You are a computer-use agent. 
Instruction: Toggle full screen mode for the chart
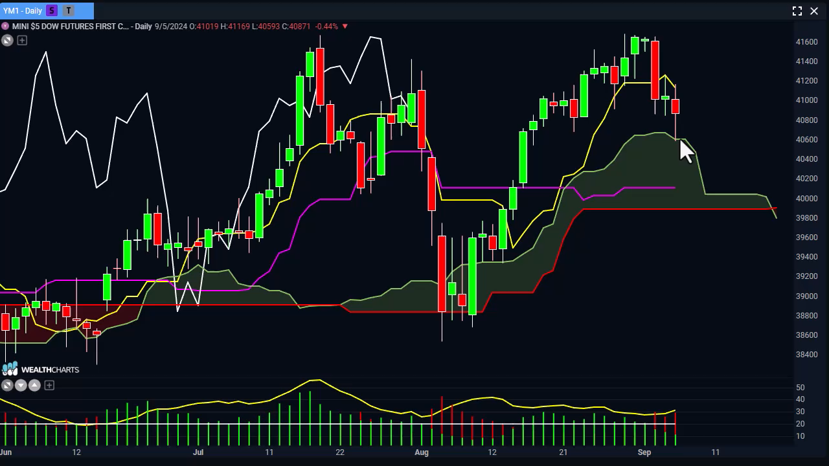click(x=797, y=11)
